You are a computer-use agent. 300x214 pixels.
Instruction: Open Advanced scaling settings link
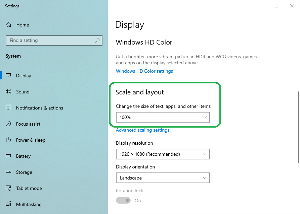[142, 130]
